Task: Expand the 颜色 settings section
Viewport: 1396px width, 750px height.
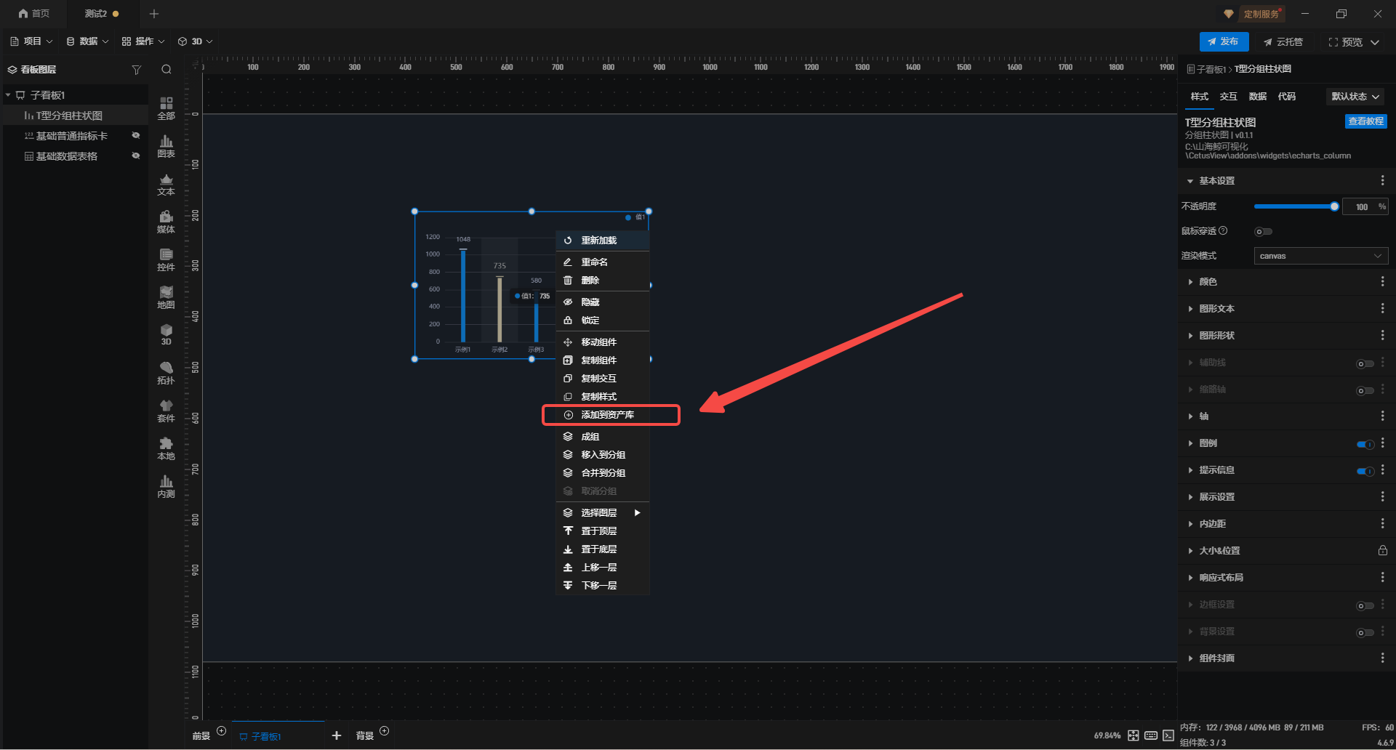Action: click(x=1208, y=282)
